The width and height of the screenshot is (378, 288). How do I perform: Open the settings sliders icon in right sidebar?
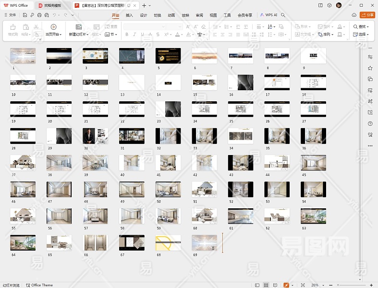[370, 57]
